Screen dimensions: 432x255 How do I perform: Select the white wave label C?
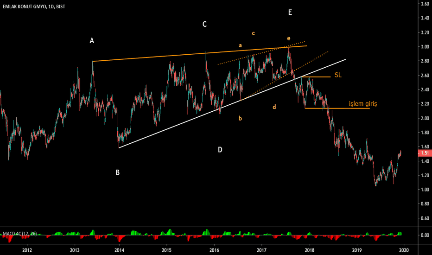(x=204, y=24)
